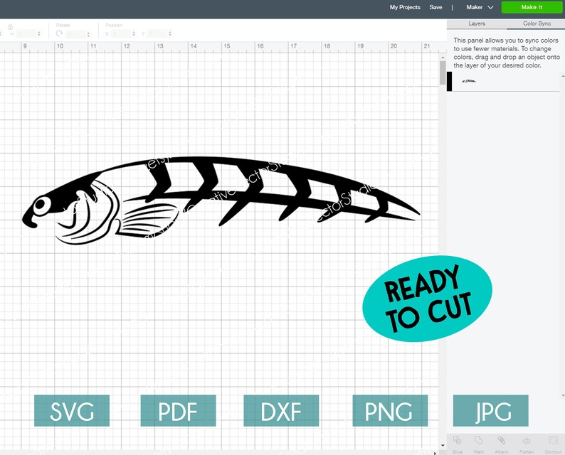Image resolution: width=565 pixels, height=455 pixels.
Task: Click the Position X stepper arrows
Action: (134, 34)
